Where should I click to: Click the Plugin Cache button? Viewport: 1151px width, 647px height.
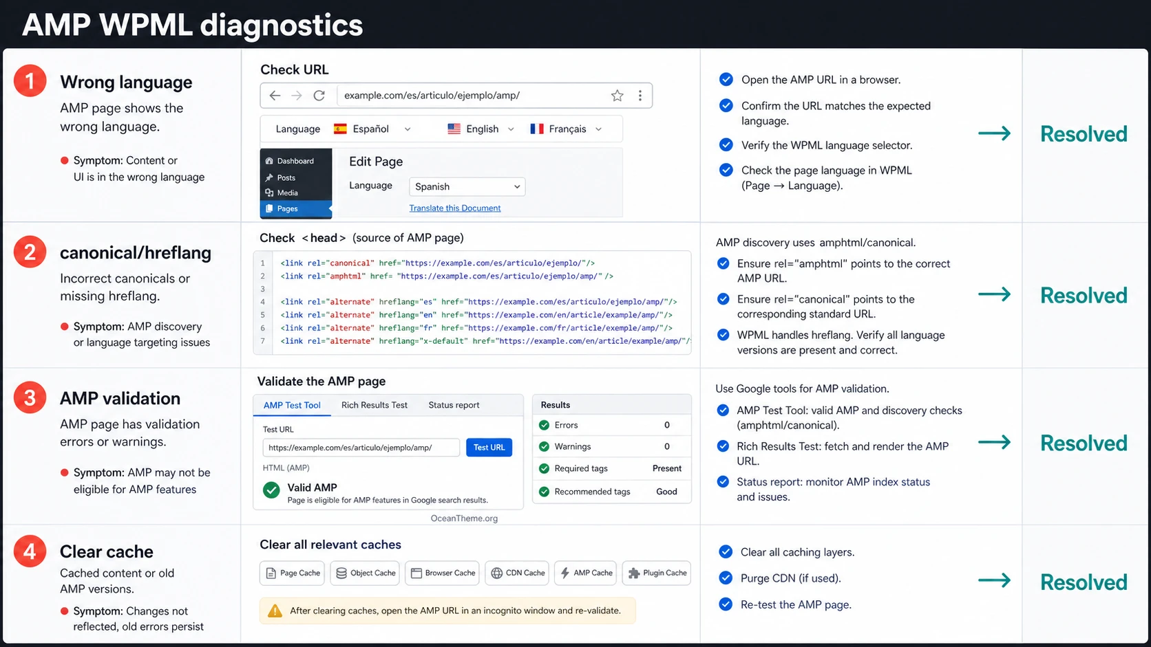pyautogui.click(x=657, y=573)
